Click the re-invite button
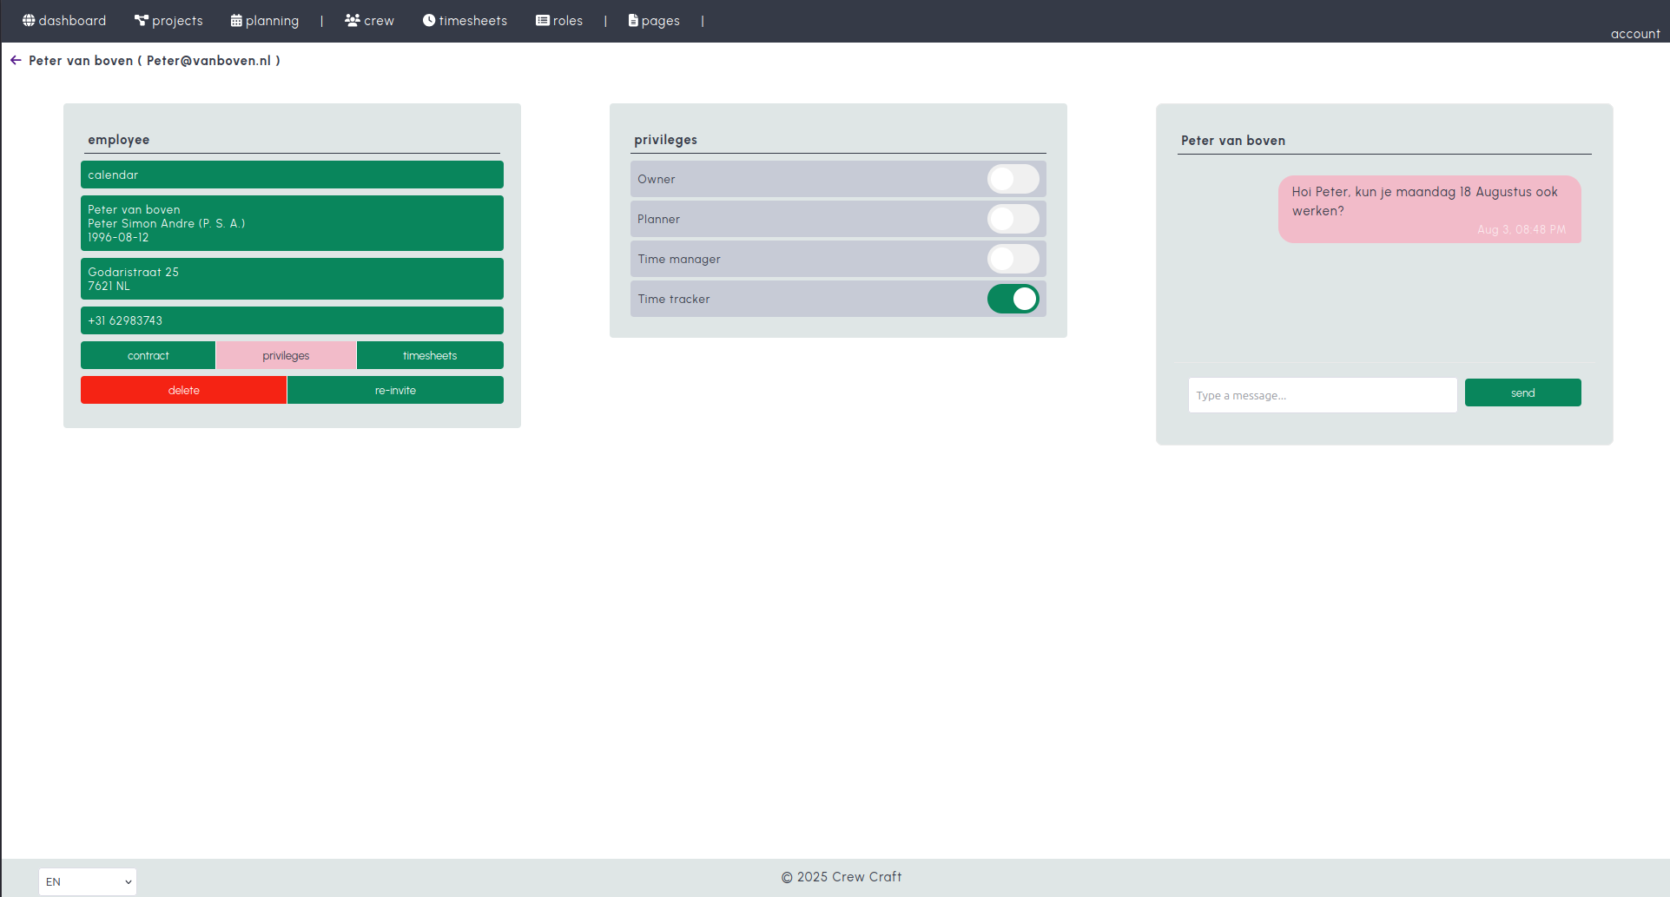This screenshot has height=897, width=1670. pos(395,390)
